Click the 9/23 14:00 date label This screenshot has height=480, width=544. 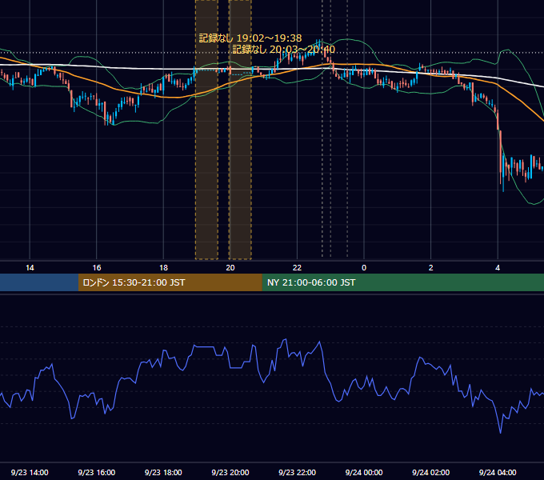click(x=30, y=472)
